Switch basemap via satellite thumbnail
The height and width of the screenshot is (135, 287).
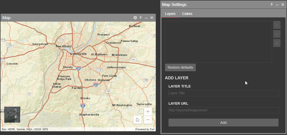point(12,115)
